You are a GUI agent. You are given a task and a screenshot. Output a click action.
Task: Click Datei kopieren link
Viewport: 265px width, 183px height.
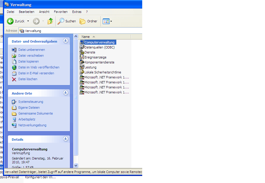click(x=28, y=62)
